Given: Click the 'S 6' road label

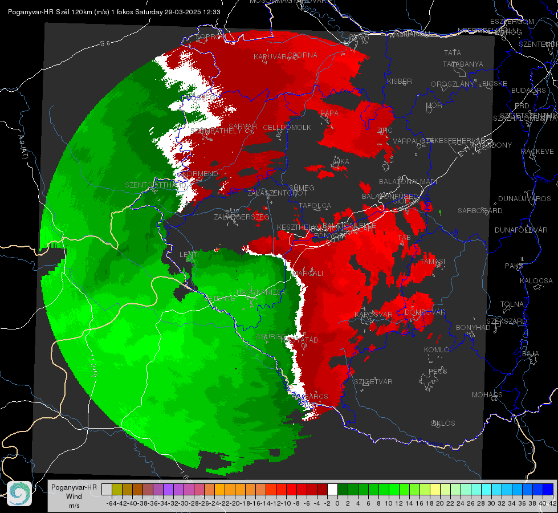Looking at the screenshot, I should point(105,43).
